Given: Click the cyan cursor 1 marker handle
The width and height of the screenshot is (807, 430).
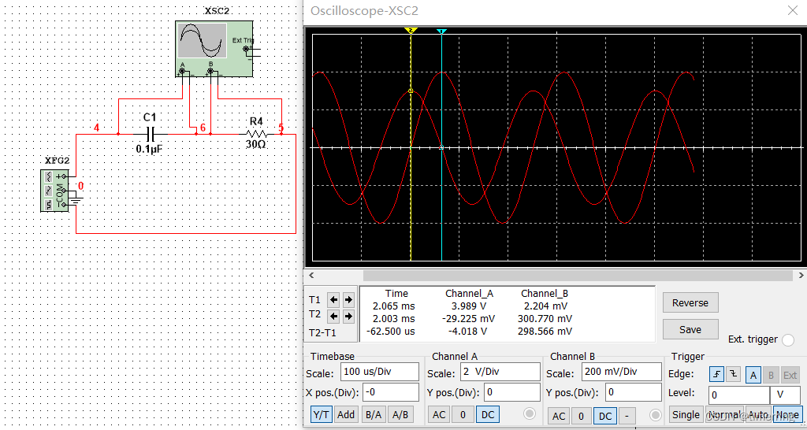Looking at the screenshot, I should click(441, 32).
